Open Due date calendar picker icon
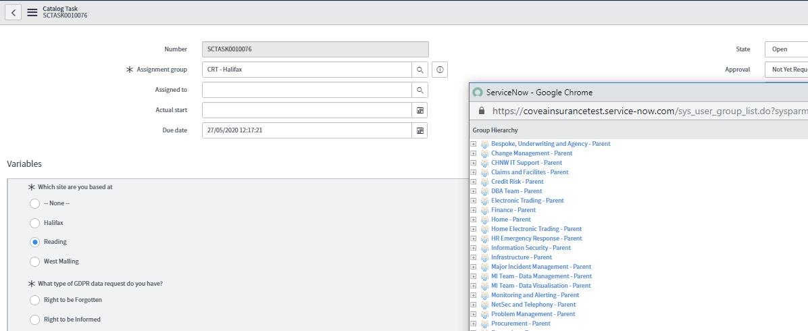 [x=420, y=130]
